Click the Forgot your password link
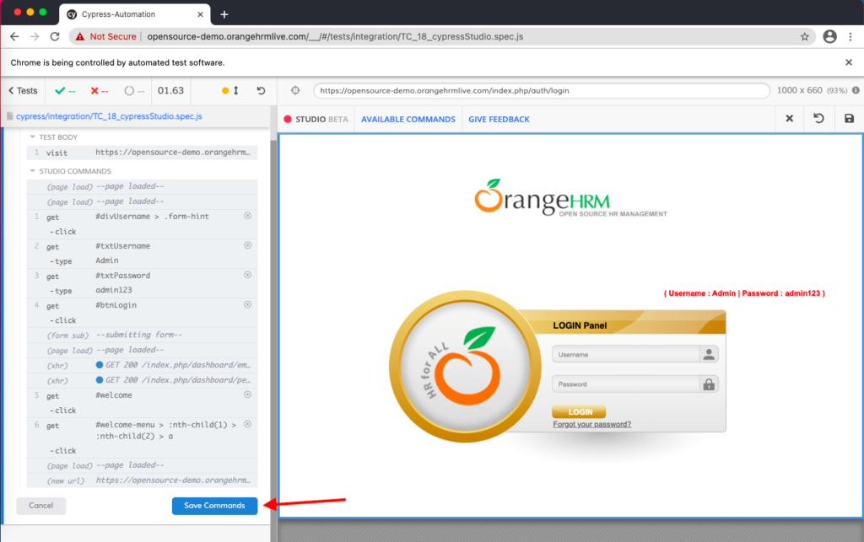Viewport: 864px width, 542px height. (x=591, y=425)
